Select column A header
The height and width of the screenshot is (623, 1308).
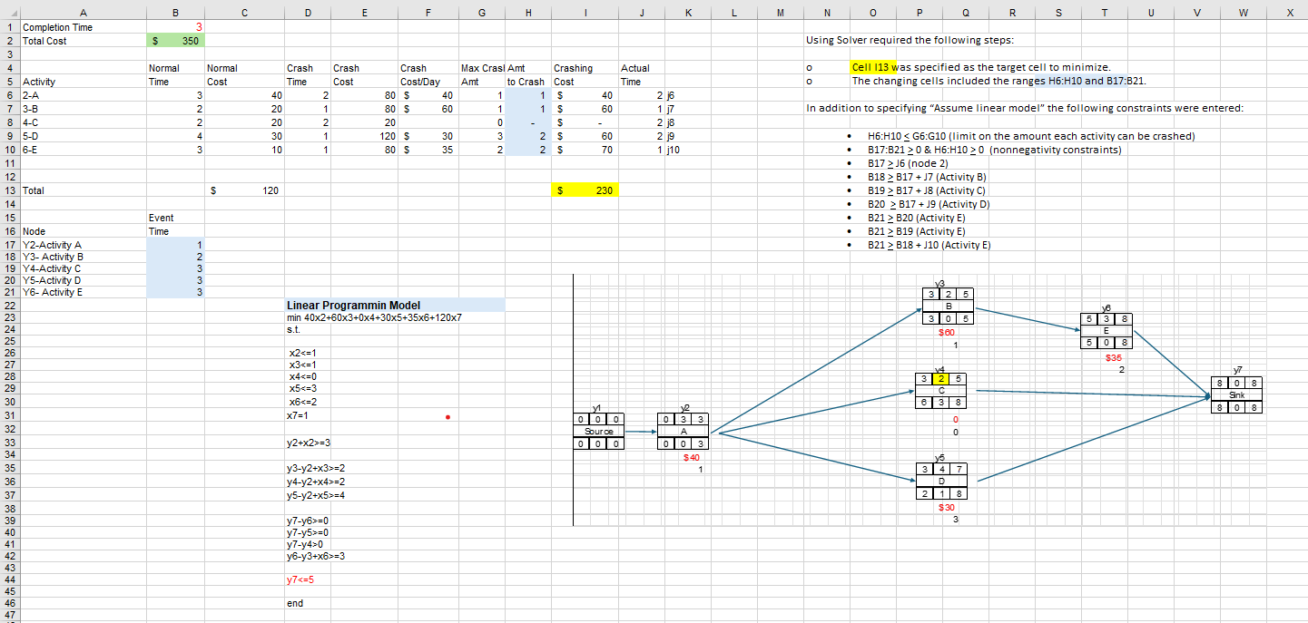[83, 14]
